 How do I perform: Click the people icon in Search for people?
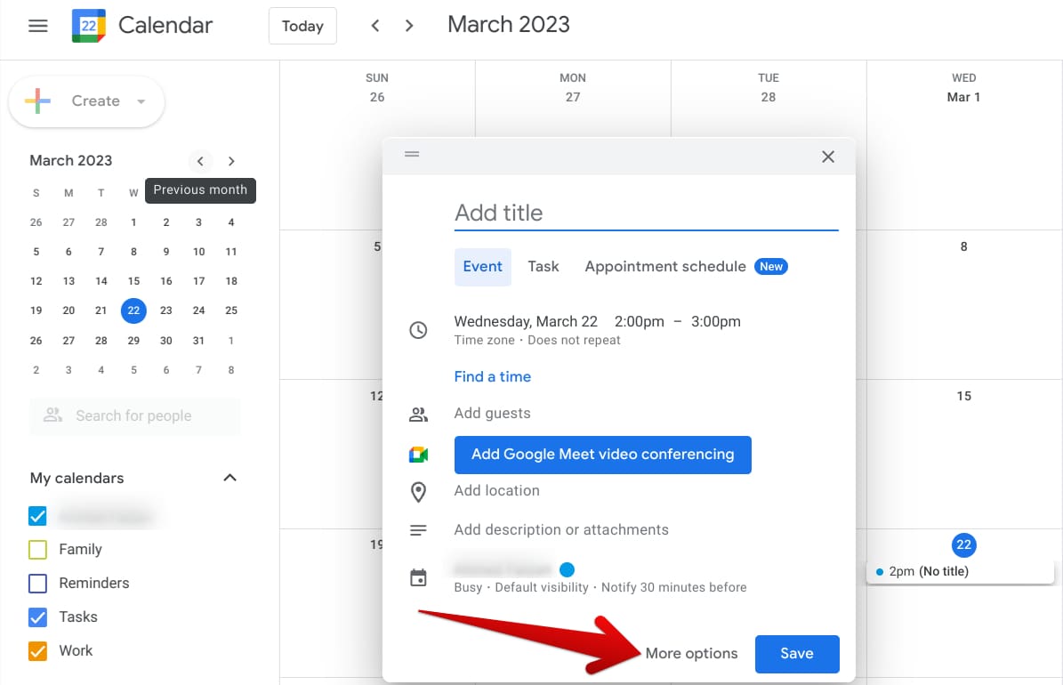52,415
